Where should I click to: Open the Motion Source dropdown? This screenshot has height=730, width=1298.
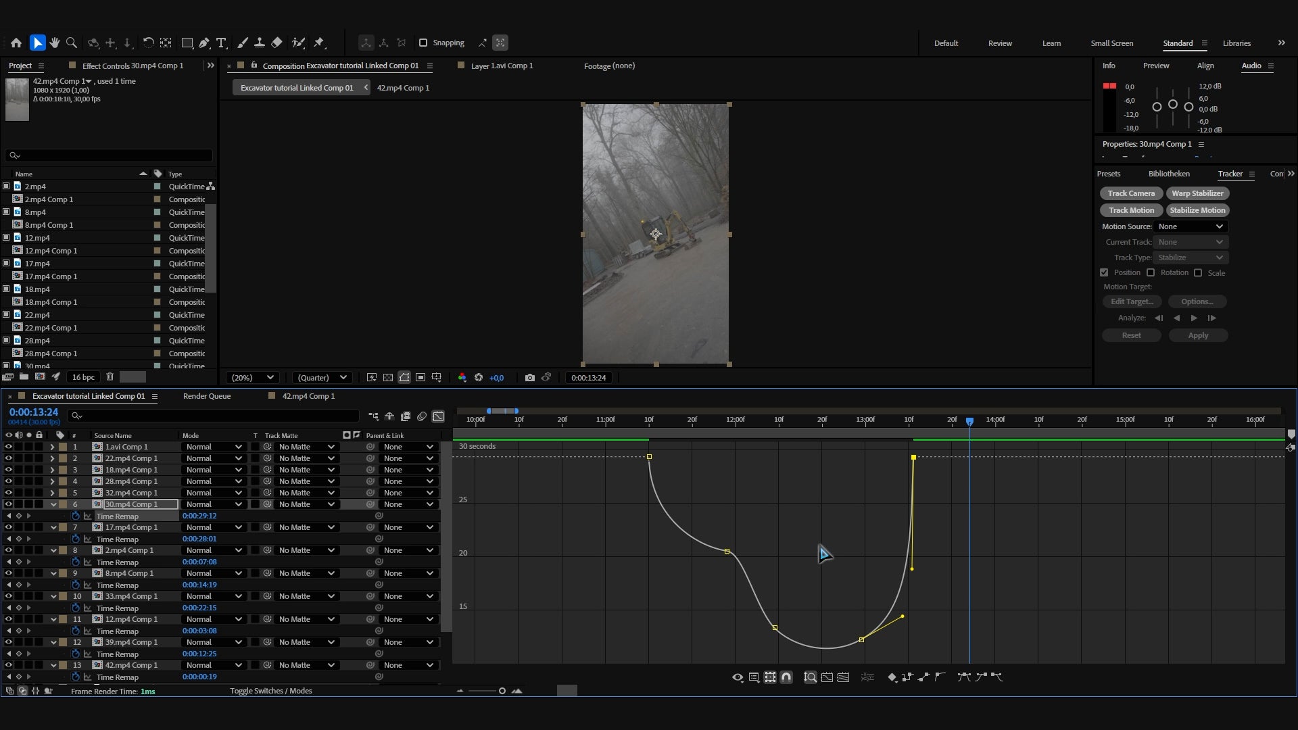point(1191,226)
